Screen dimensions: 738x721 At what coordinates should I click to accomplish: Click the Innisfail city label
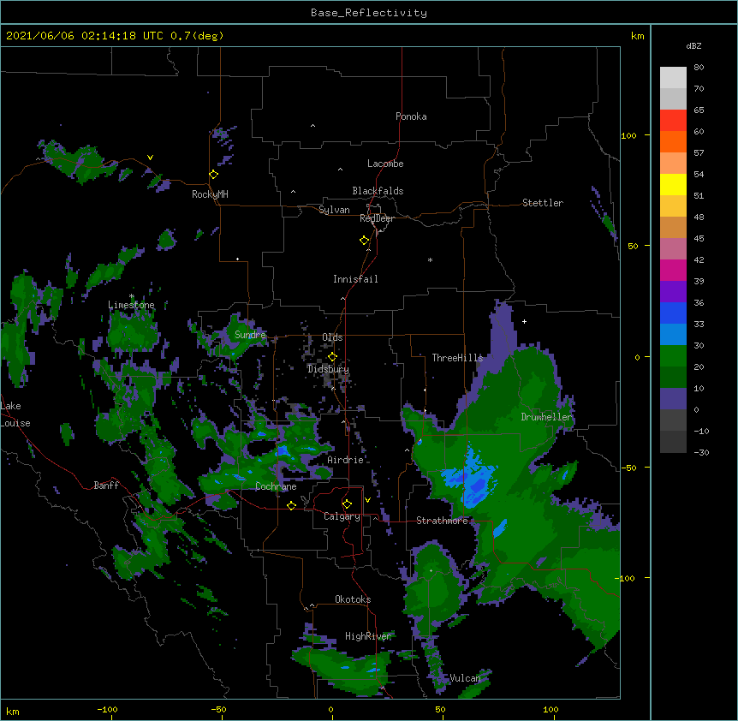[355, 279]
